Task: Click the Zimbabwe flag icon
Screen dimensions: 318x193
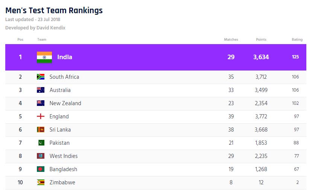Action: tap(41, 182)
